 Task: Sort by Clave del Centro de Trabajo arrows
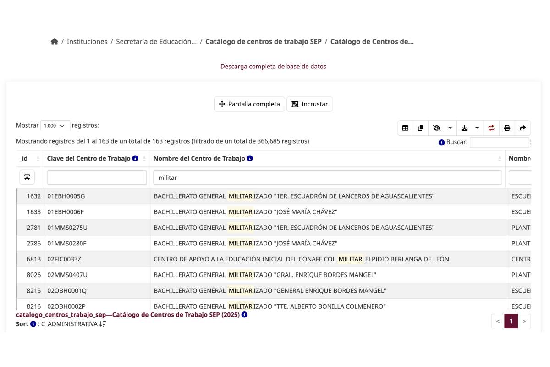tap(144, 159)
